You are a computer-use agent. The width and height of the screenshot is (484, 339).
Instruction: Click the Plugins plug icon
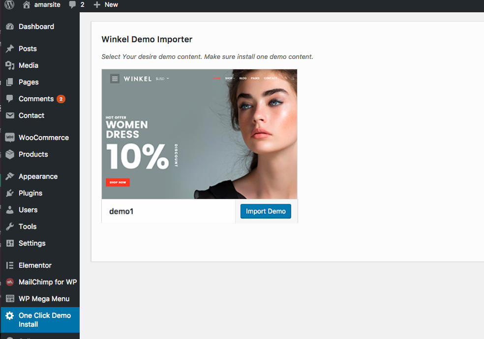[10, 193]
